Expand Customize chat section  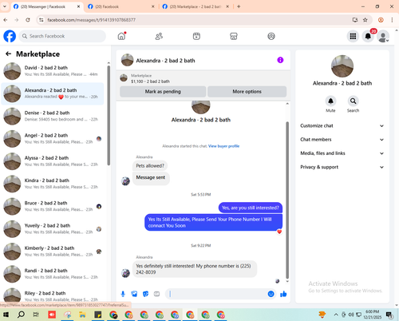coord(342,125)
